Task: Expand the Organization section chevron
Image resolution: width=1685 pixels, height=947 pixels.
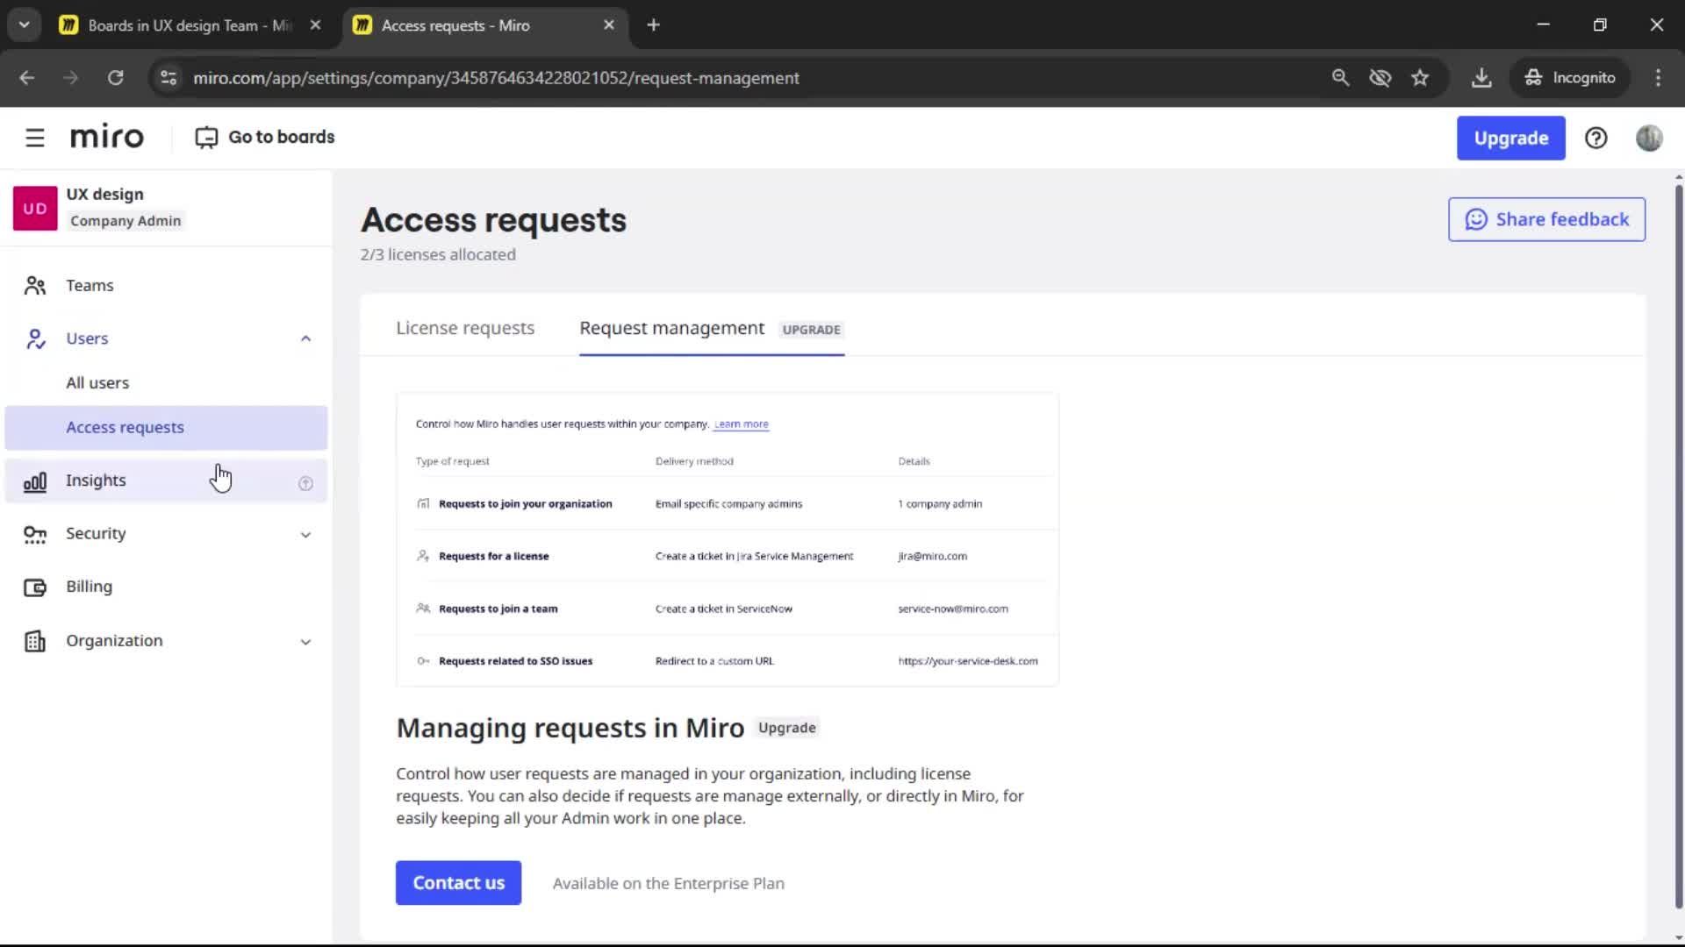Action: [305, 642]
